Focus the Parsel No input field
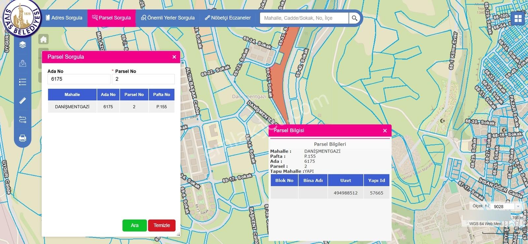This screenshot has height=244, width=528. [143, 79]
